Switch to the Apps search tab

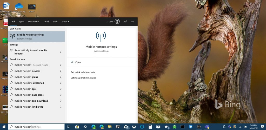21,22
